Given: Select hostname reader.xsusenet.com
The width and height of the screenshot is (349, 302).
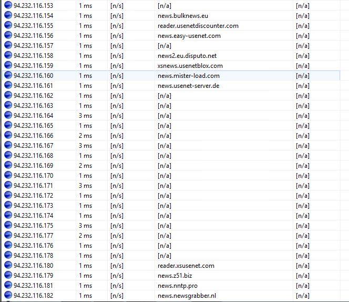Looking at the screenshot, I should coord(186,266).
